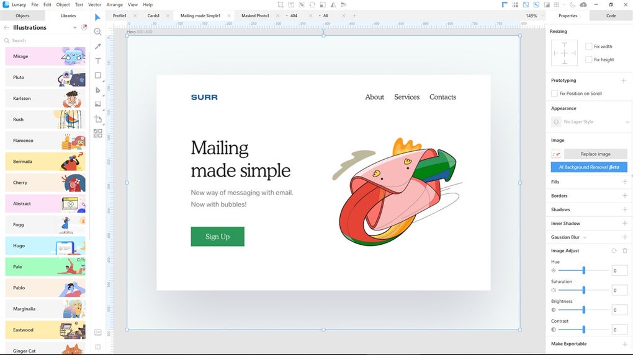Expand the Gaussian Blur type dropdown
This screenshot has width=633, height=355.
(585, 237)
